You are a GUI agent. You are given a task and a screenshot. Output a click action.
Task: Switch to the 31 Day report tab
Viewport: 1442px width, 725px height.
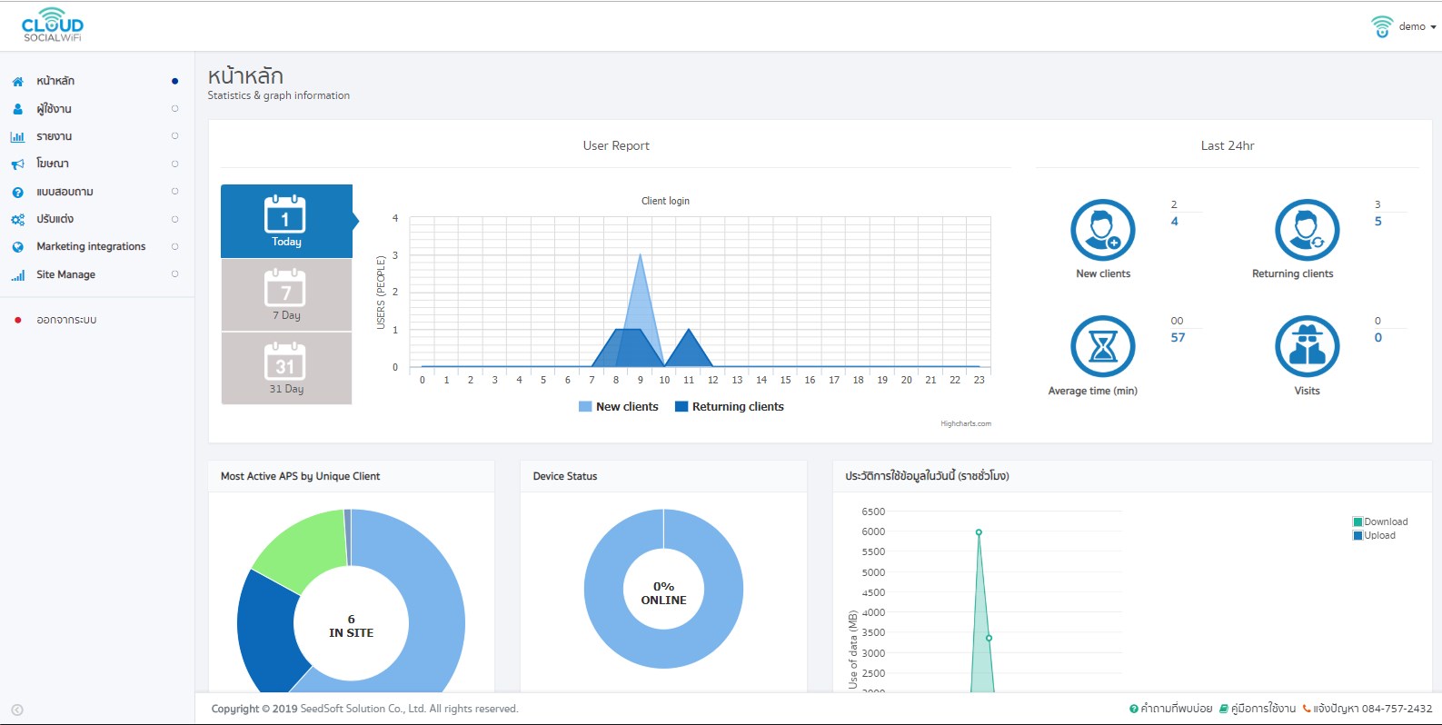[x=286, y=368]
